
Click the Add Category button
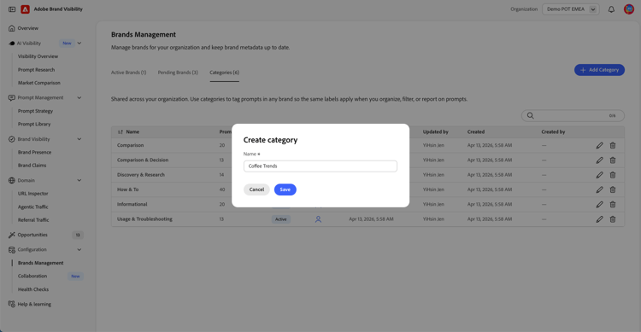click(599, 70)
